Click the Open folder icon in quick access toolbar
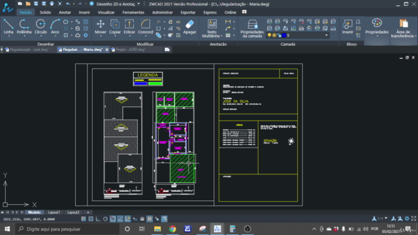The height and width of the screenshot is (235, 418). (x=28, y=4)
